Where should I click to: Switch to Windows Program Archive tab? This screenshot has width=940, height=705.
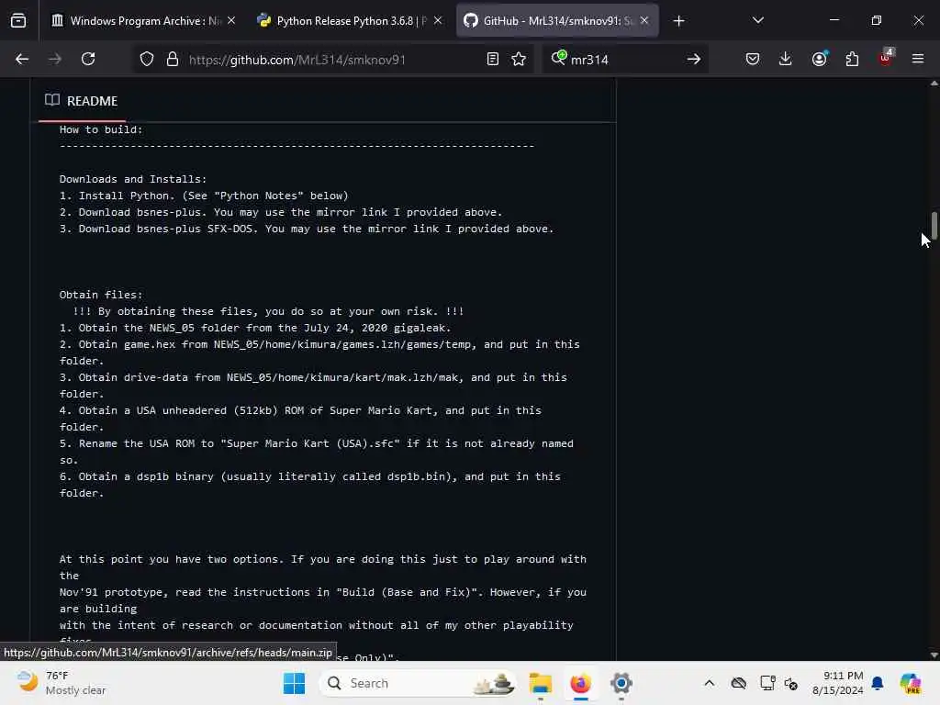tap(144, 21)
